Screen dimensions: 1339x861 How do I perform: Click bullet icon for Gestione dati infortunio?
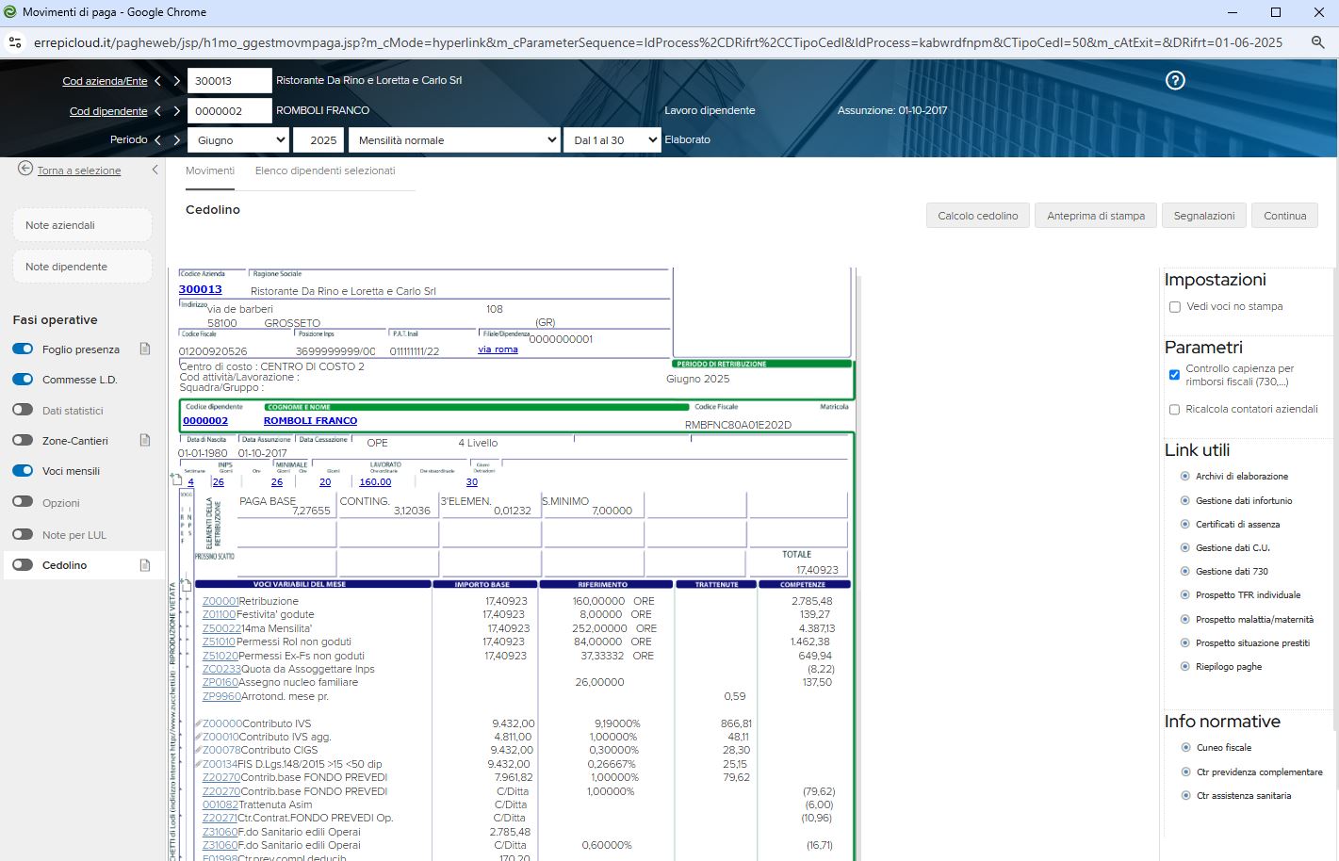1185,500
